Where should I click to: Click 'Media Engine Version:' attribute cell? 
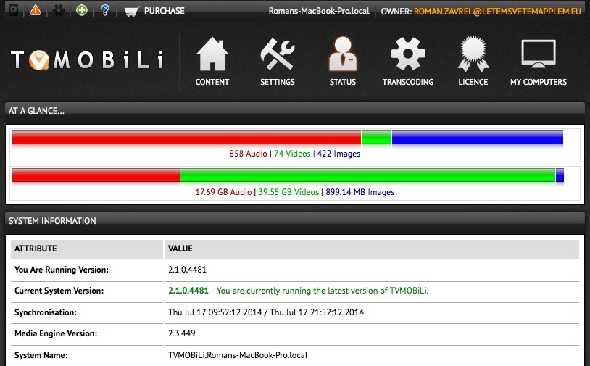pyautogui.click(x=87, y=333)
